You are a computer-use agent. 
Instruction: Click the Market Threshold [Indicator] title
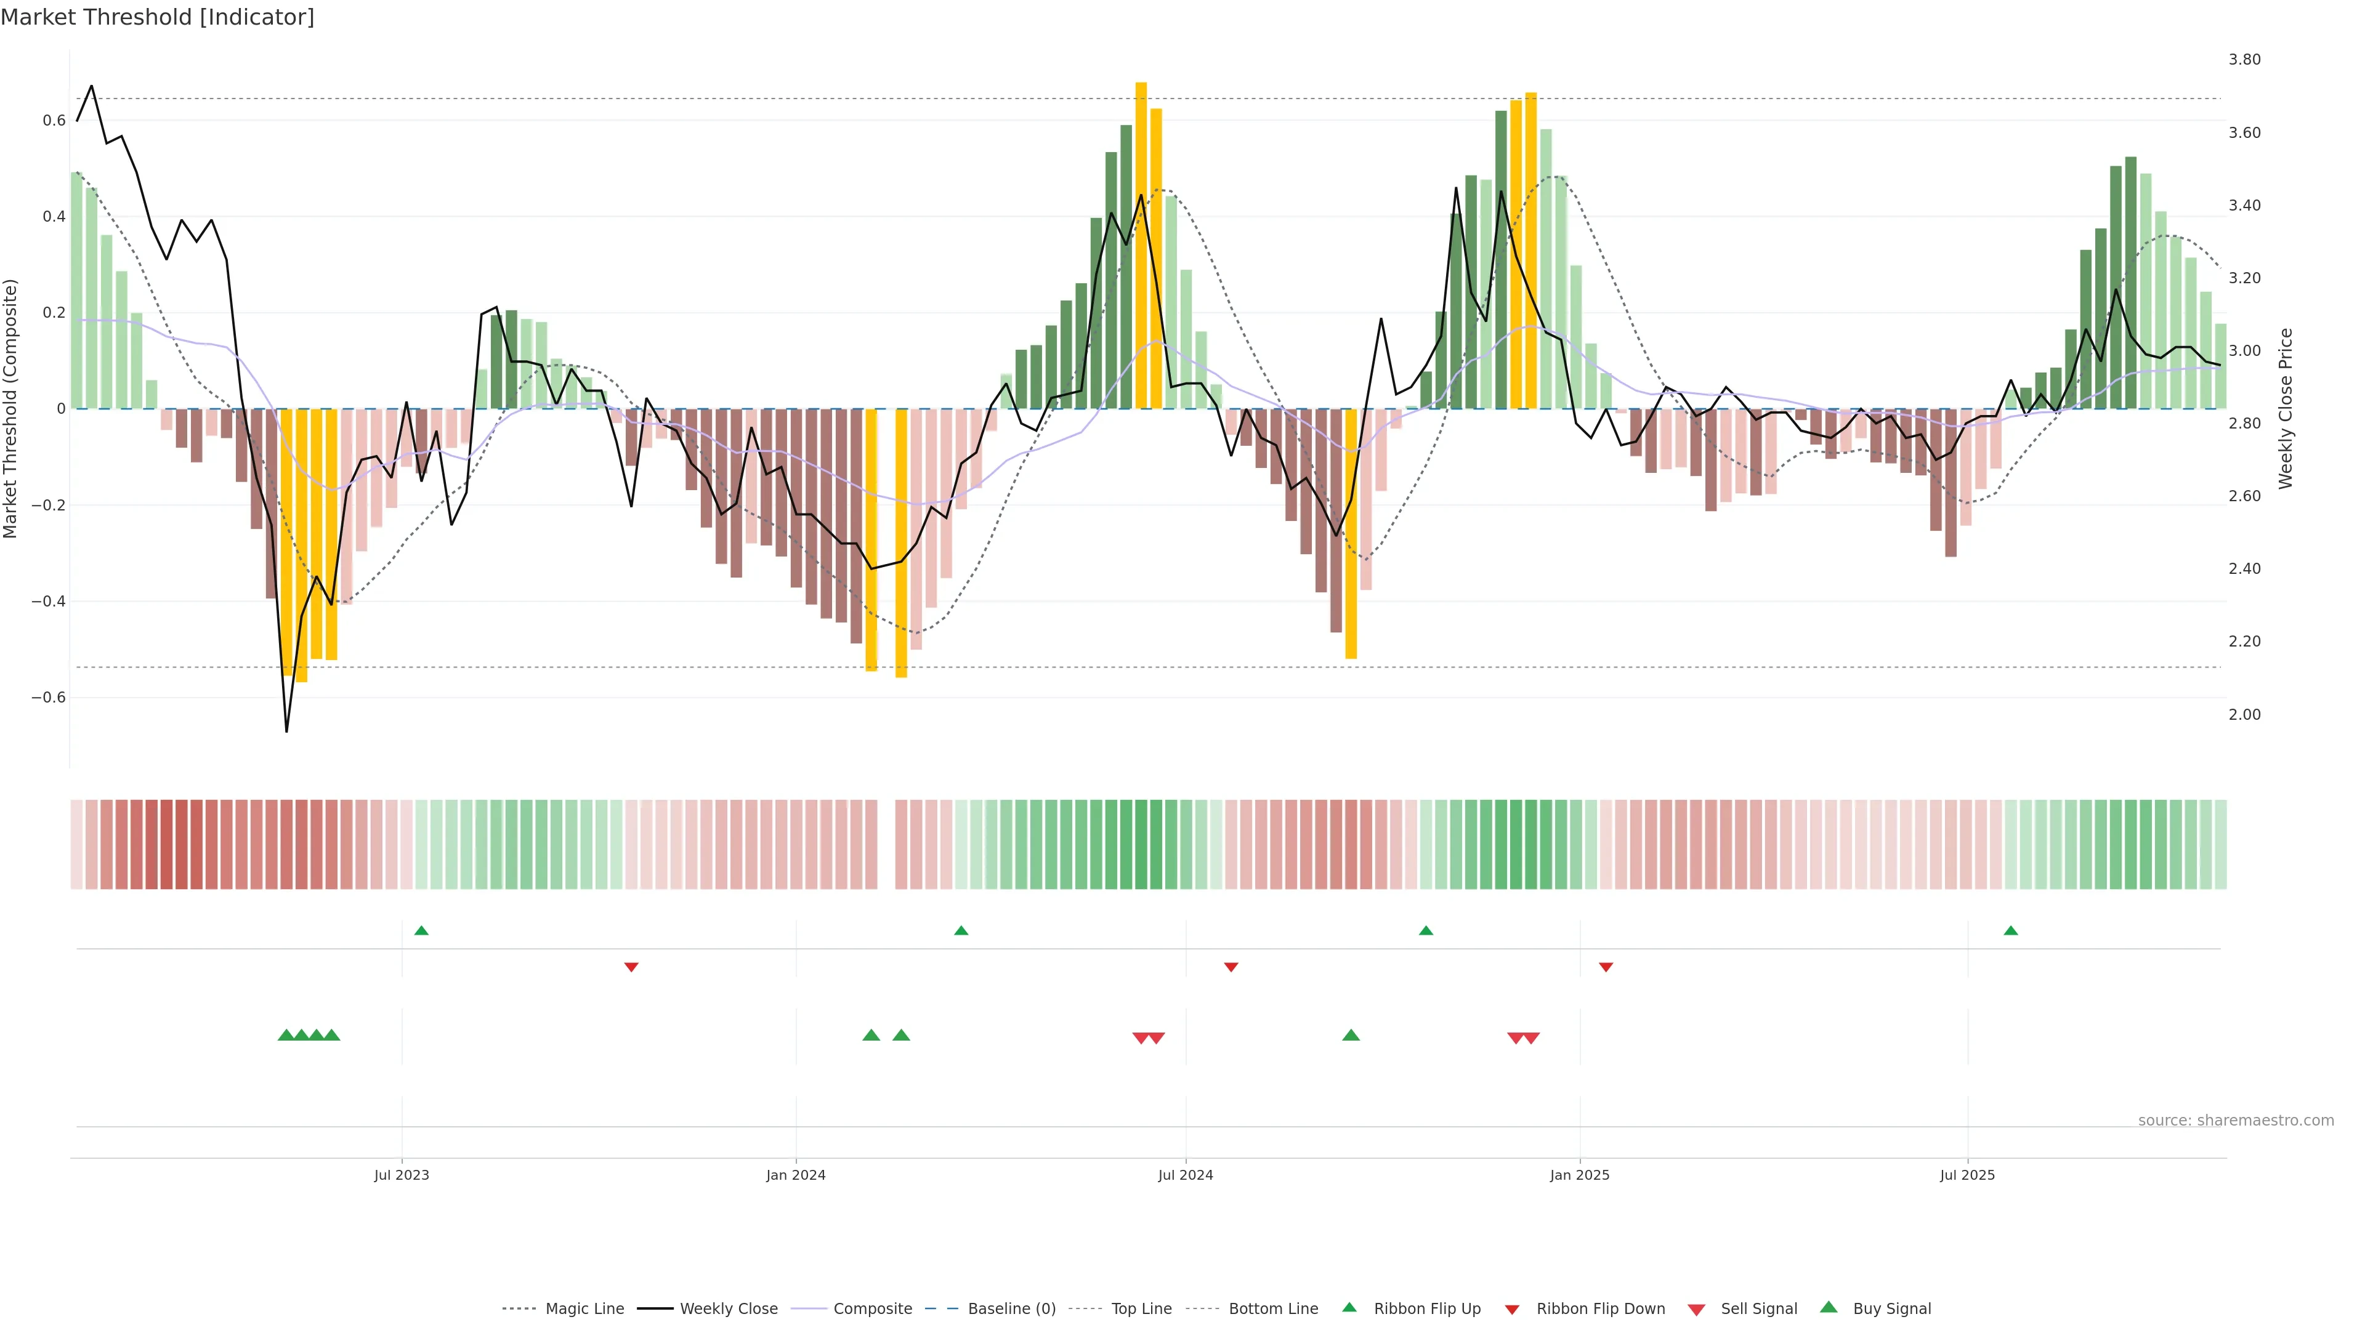coord(157,17)
